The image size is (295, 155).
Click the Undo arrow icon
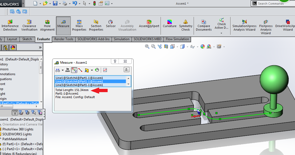pyautogui.click(x=75, y=3)
